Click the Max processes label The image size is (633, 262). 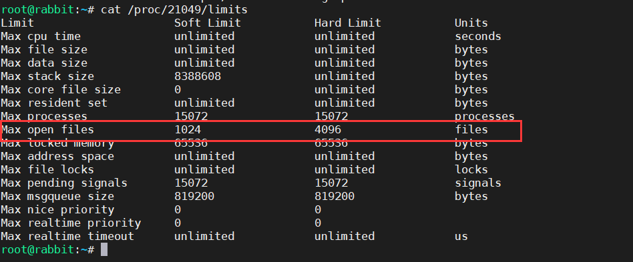point(44,117)
